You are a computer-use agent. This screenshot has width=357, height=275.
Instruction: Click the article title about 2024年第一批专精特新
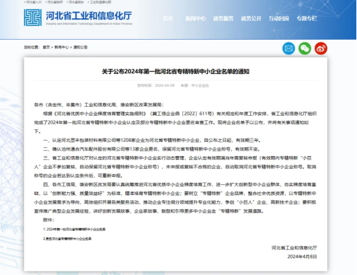(175, 71)
